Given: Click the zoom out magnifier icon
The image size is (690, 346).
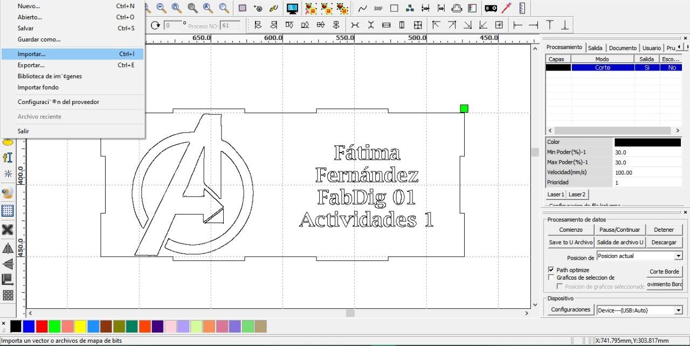Looking at the screenshot, I should [161, 8].
